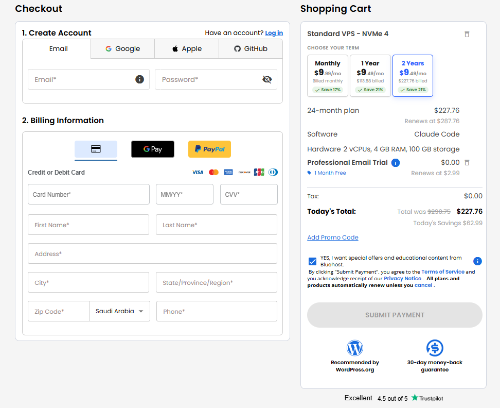Focus the Zip Code field
Screen dimensions: 500x408
[x=58, y=311]
